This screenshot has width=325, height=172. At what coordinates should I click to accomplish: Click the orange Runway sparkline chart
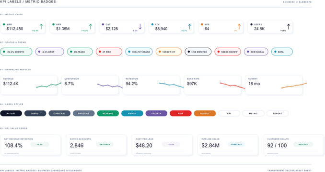[294, 86]
